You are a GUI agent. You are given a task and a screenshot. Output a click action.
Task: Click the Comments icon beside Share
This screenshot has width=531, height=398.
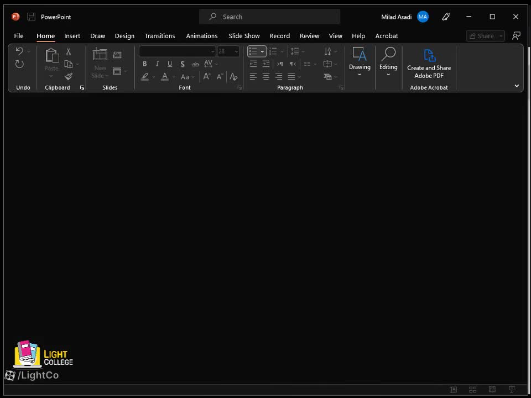[x=516, y=36]
